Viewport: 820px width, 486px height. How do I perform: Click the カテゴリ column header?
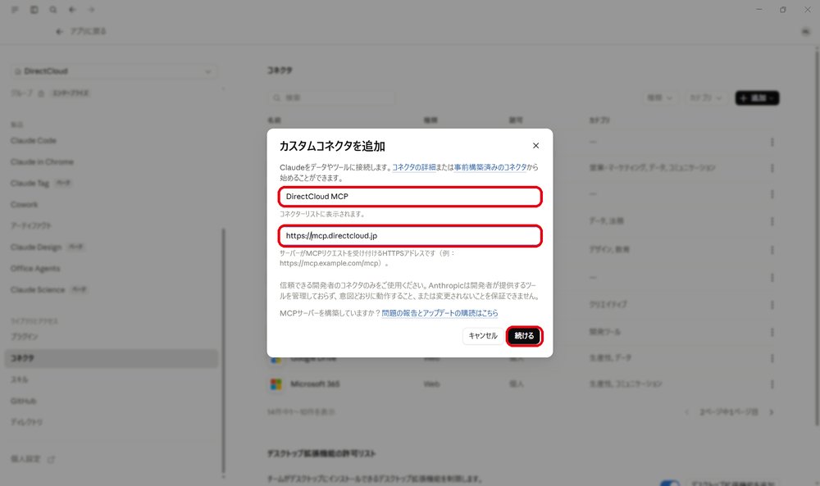coord(599,120)
